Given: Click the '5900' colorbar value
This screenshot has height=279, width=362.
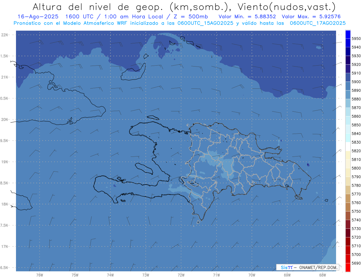Looking at the screenshot, I should (356, 82).
